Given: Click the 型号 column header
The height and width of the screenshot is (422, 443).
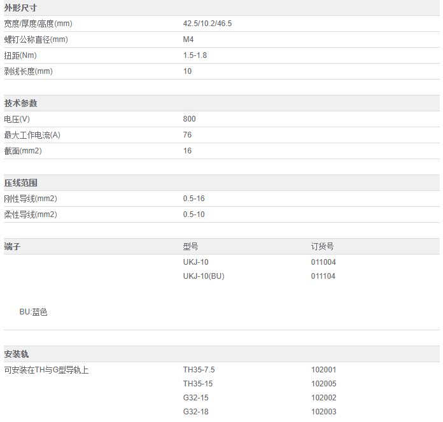Looking at the screenshot, I should pyautogui.click(x=190, y=246).
